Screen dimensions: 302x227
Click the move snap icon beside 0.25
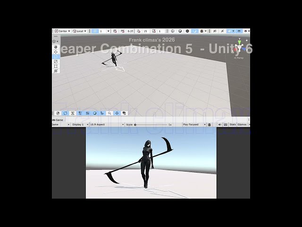pyautogui.click(x=123, y=31)
